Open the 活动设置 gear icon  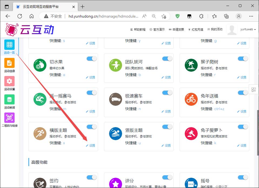[x=9, y=81]
